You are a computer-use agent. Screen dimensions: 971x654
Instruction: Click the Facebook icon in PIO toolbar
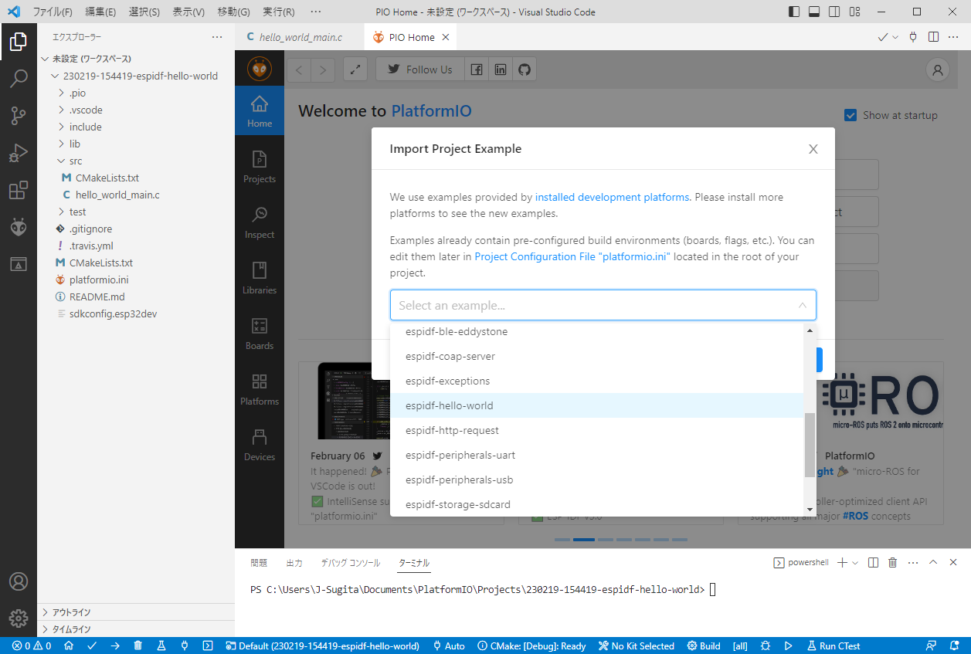[477, 69]
